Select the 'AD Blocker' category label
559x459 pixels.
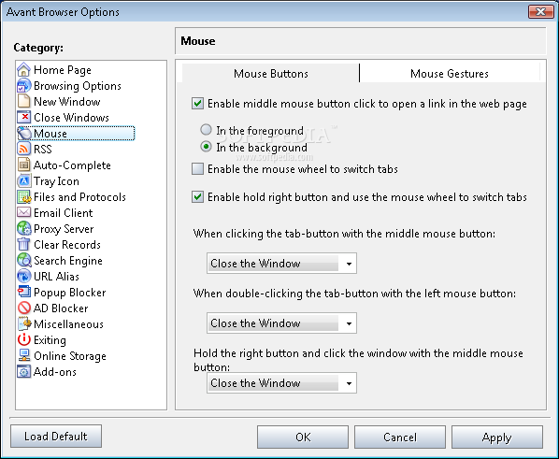[x=61, y=308]
